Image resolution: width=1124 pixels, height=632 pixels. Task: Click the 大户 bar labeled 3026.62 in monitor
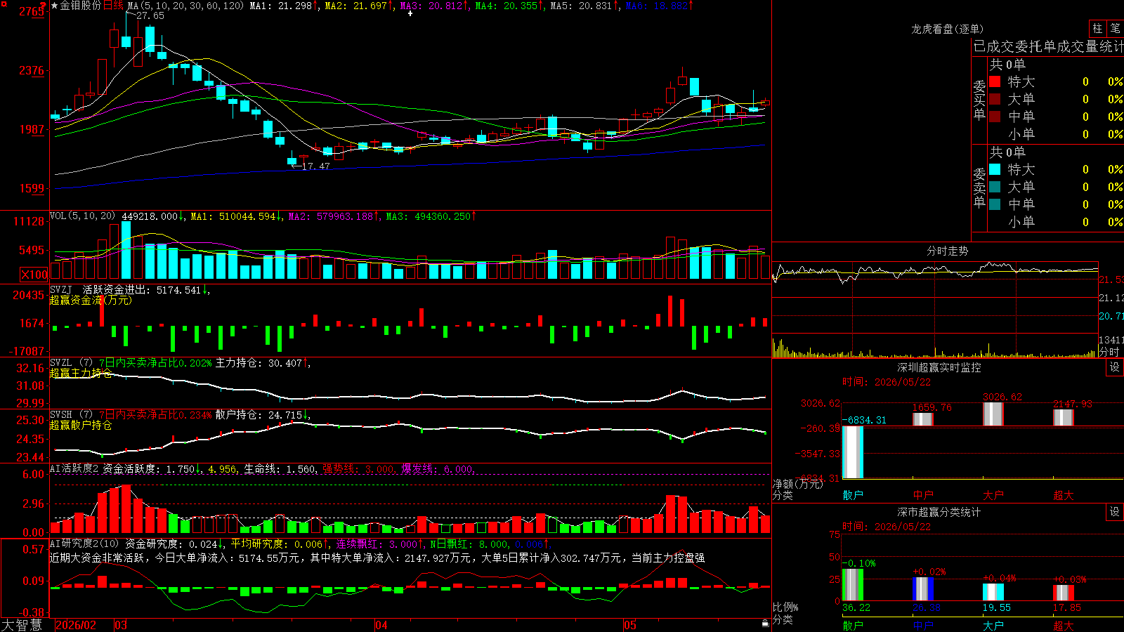pos(993,414)
